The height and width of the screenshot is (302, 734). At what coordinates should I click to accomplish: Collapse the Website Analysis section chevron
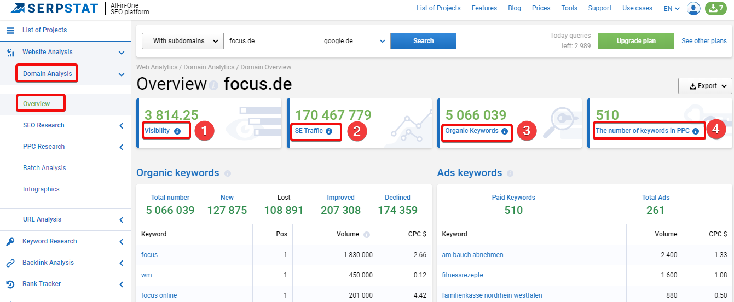[x=122, y=53]
